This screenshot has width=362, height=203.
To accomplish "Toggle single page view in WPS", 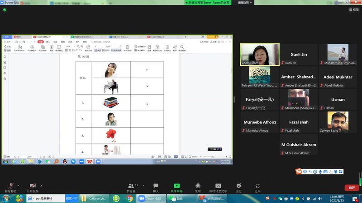I will [98, 50].
